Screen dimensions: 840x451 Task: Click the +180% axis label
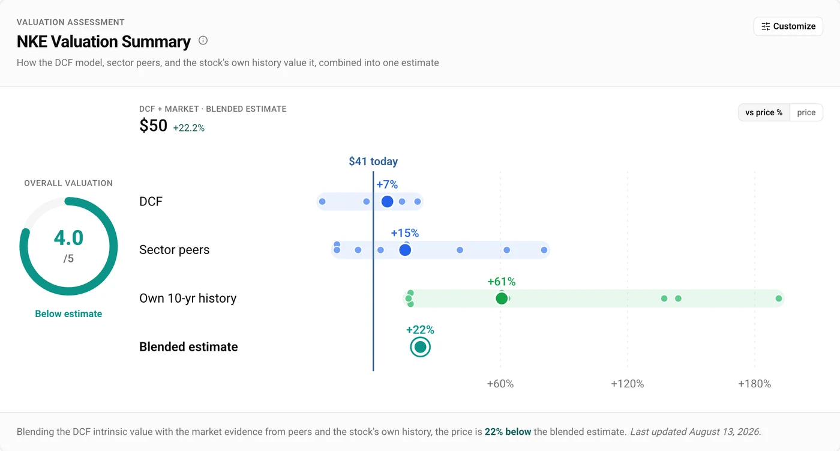point(755,384)
